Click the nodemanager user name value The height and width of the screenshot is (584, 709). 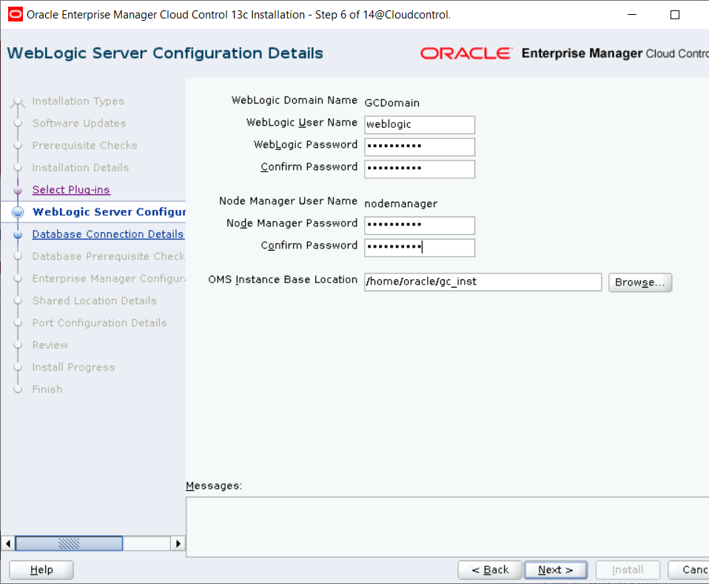(401, 204)
